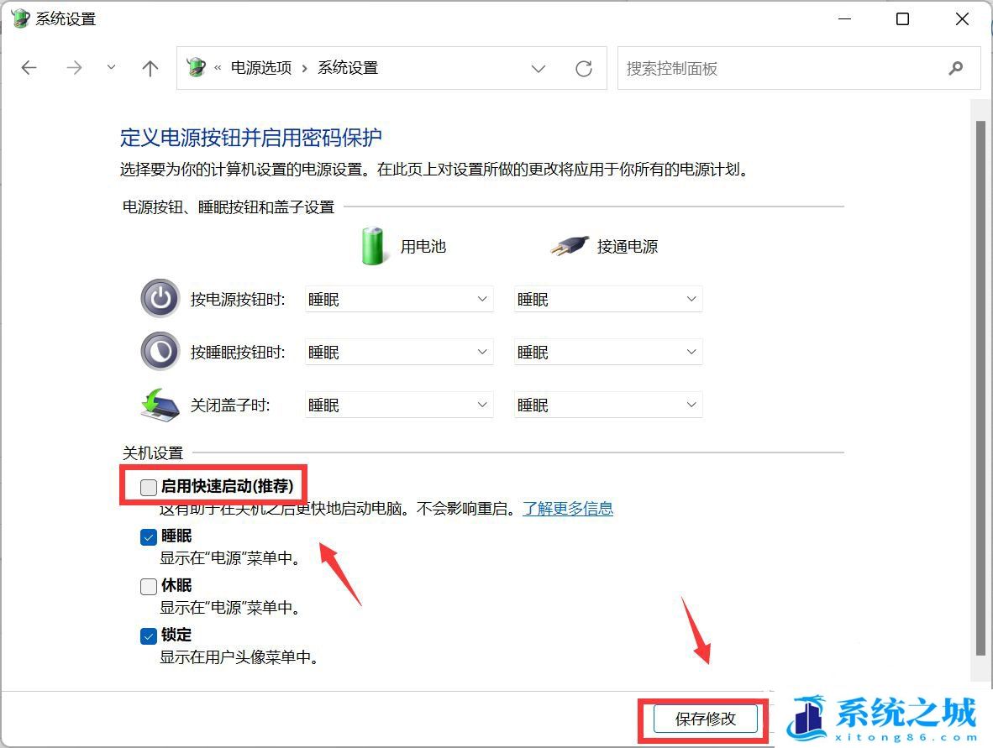Click the battery icon above 用电池 column
Viewport: 993px width, 748px height.
(x=372, y=245)
